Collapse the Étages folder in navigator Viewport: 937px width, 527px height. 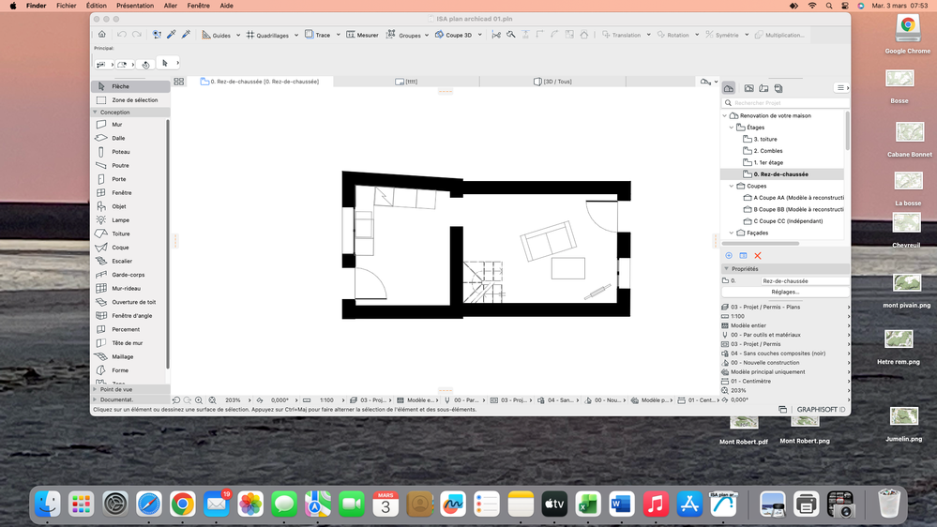point(732,128)
